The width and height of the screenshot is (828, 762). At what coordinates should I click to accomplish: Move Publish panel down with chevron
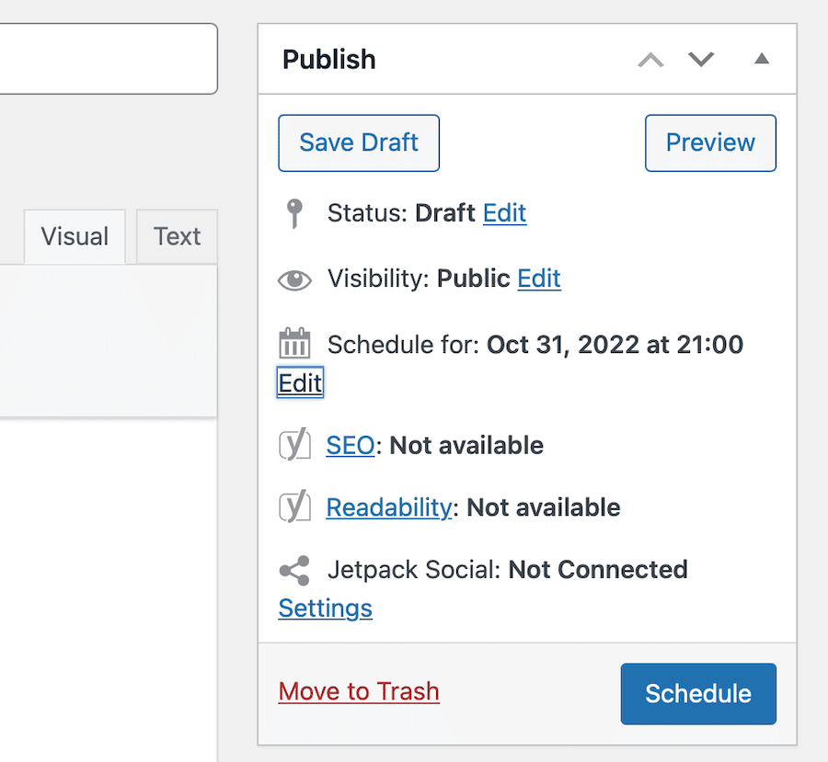click(701, 60)
